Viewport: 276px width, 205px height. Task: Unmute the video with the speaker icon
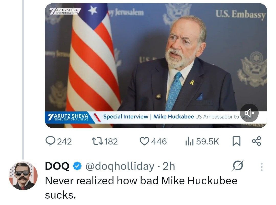point(249,113)
